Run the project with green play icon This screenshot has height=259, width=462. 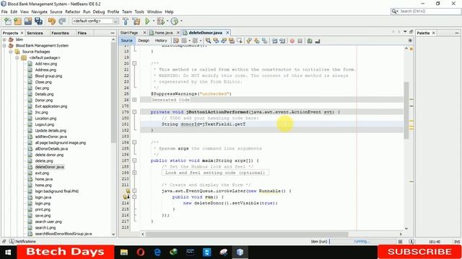click(x=147, y=21)
